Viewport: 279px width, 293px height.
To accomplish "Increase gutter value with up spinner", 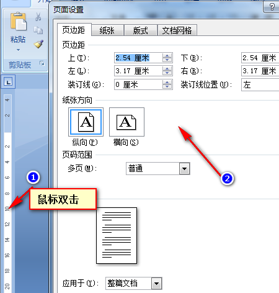I will point(167,83).
